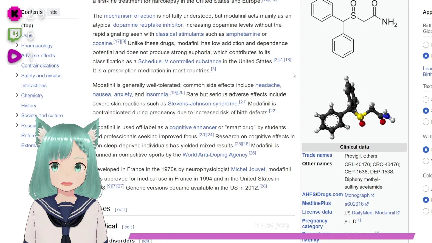Viewport: 432px width, 243px height.
Task: Select the checked middle Color radio
Action: pos(426,200)
